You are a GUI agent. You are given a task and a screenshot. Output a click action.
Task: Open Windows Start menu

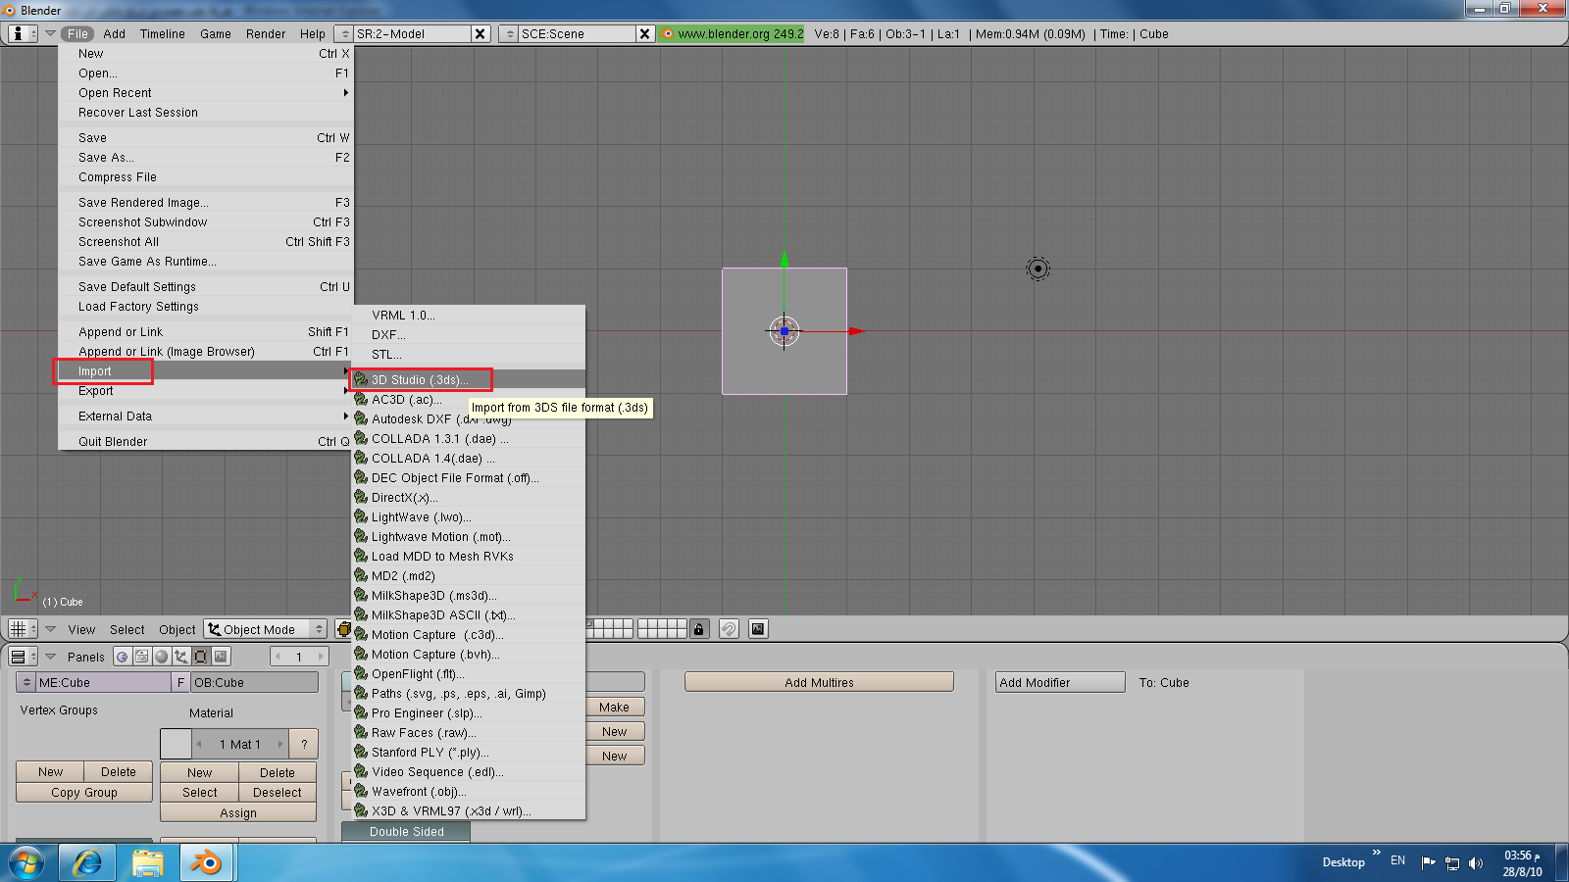click(27, 862)
